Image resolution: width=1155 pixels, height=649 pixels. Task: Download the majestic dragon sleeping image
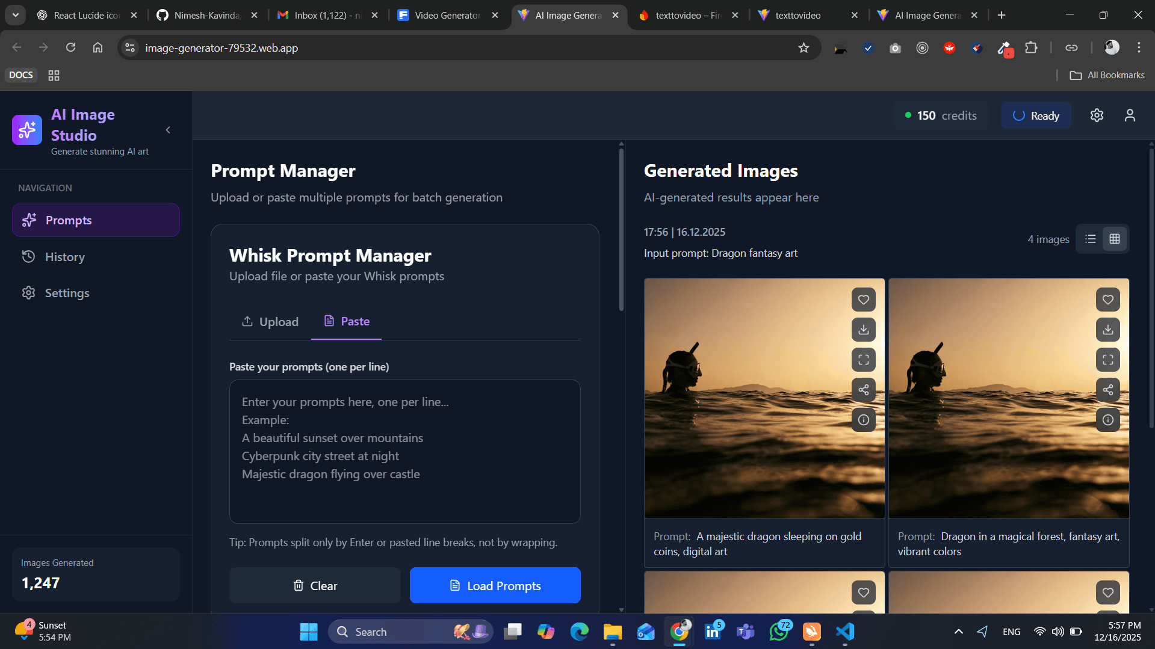(x=863, y=330)
